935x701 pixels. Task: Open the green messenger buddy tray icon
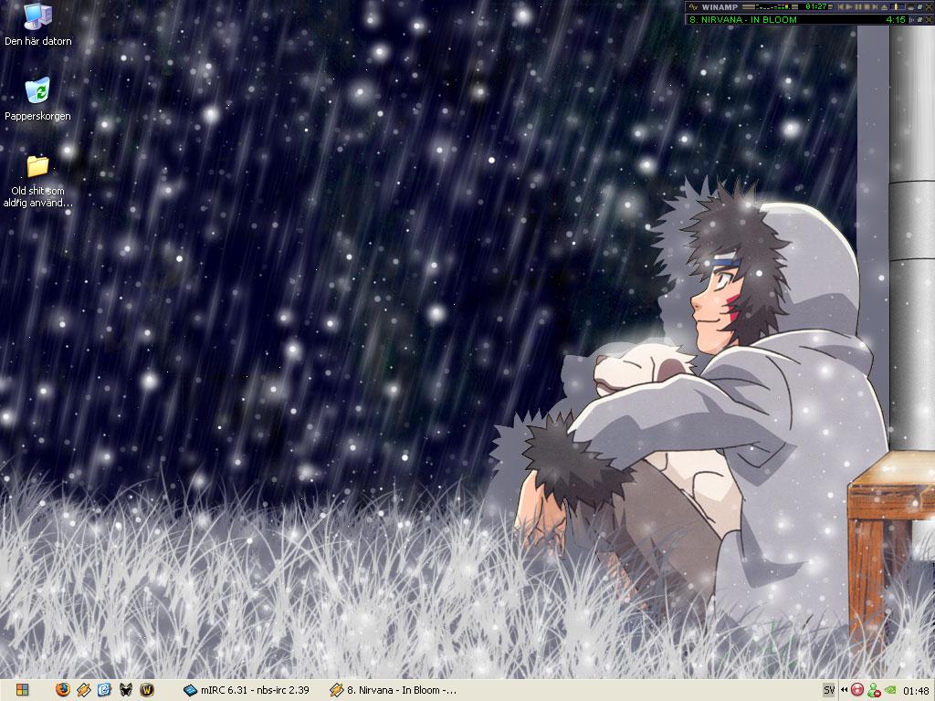click(874, 690)
